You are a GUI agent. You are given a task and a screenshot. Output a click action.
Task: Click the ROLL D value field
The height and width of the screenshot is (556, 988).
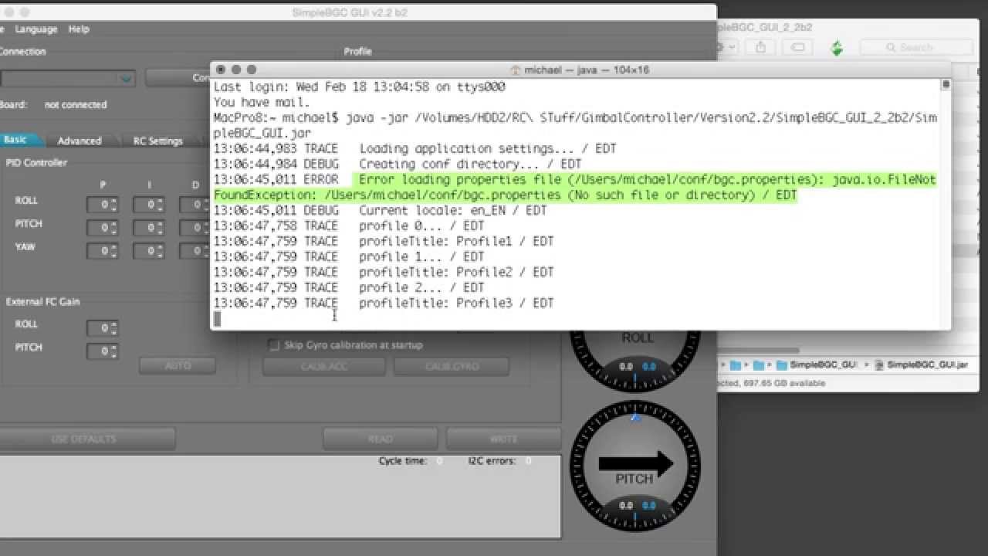(195, 205)
